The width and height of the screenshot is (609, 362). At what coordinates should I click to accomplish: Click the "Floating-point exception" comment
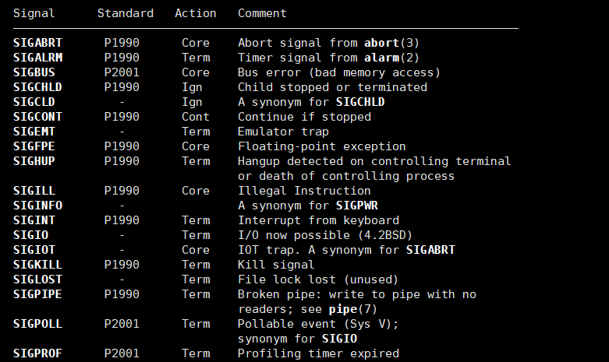click(321, 146)
